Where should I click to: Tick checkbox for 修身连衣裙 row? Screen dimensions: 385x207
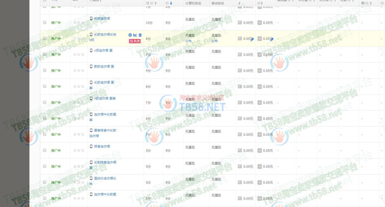point(45,150)
